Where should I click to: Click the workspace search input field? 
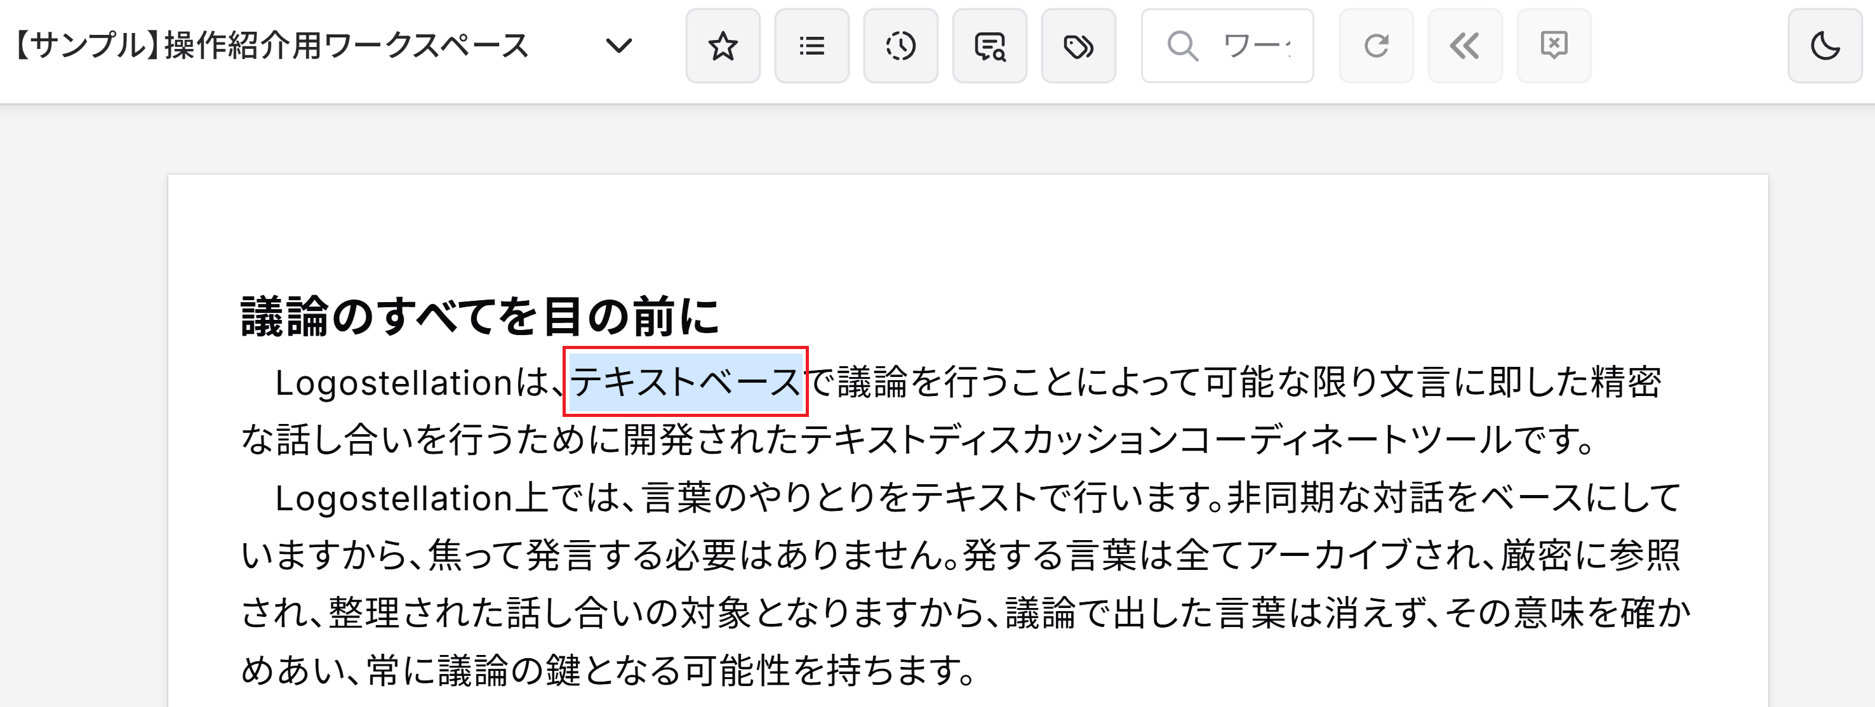pos(1227,46)
